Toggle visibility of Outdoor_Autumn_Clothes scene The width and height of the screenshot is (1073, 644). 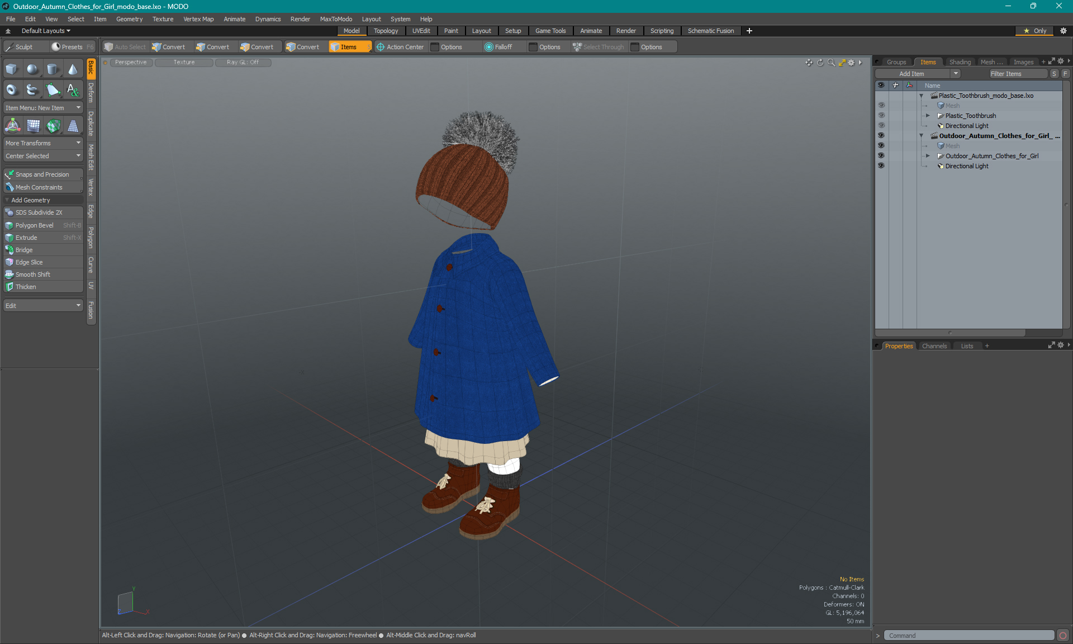[881, 136]
